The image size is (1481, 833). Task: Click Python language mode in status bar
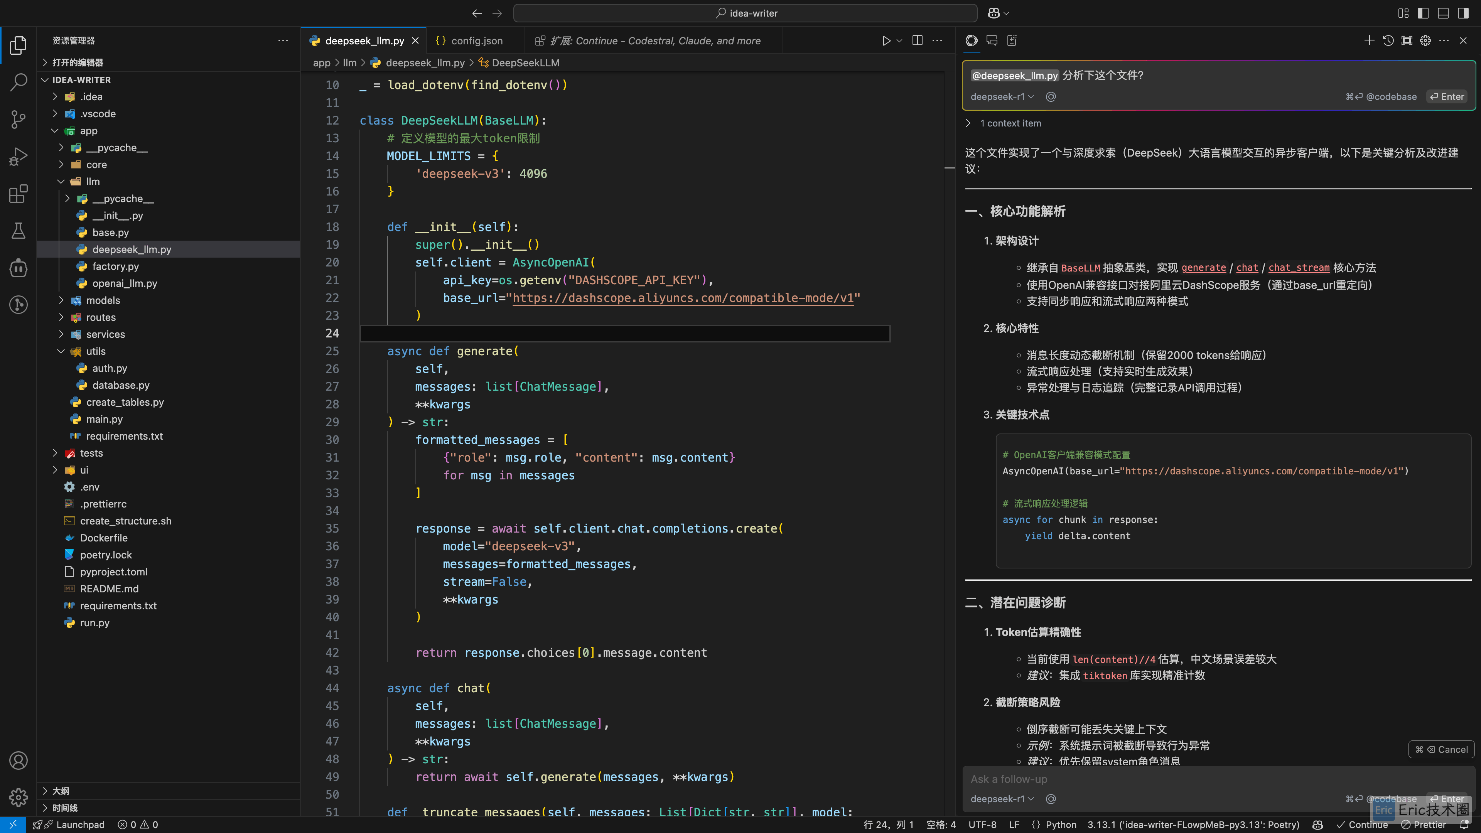(x=1061, y=825)
